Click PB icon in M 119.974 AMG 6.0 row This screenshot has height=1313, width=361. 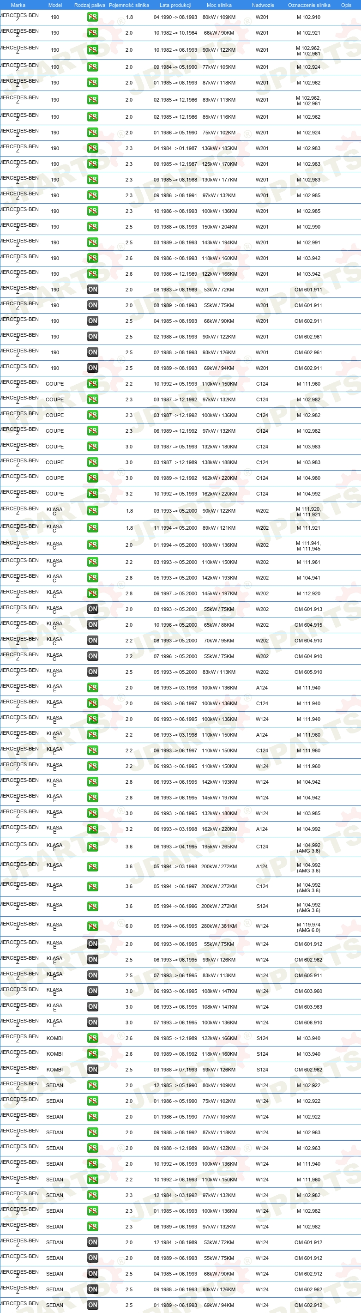coord(92,926)
